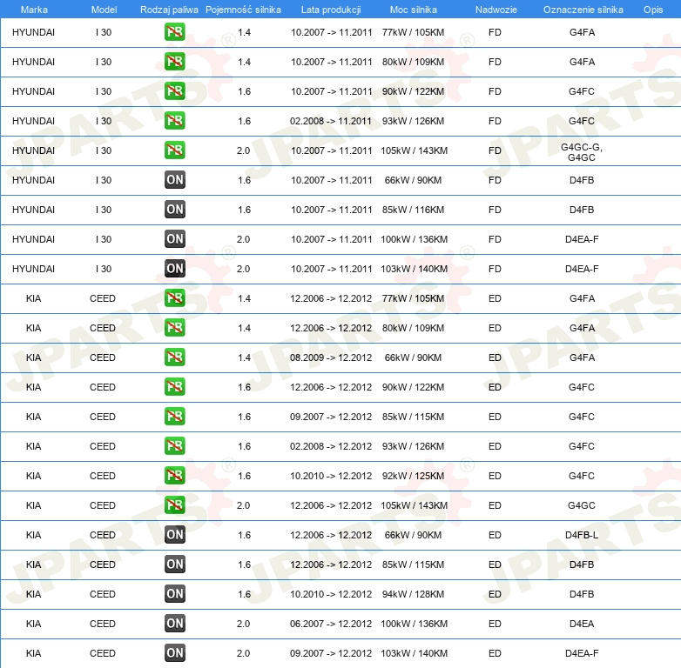Viewport: 681px width, 668px height.
Task: Click G4GC engine code in Kia 105kW row
Action: (x=582, y=505)
